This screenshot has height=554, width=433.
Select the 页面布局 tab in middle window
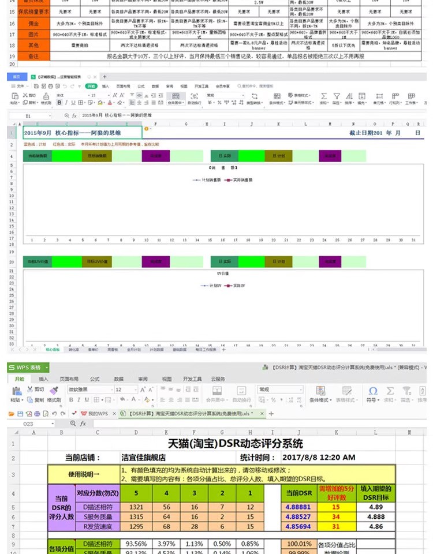click(123, 86)
